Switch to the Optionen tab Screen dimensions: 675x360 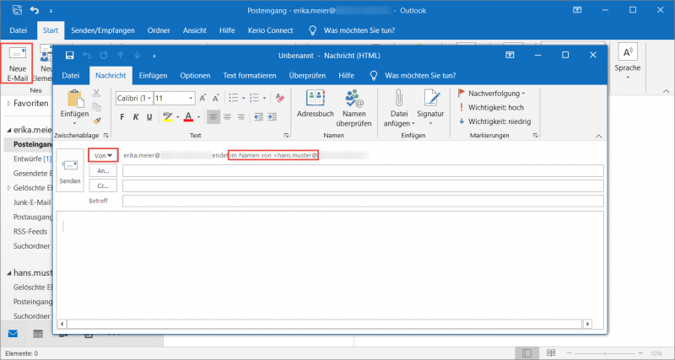[x=195, y=75]
